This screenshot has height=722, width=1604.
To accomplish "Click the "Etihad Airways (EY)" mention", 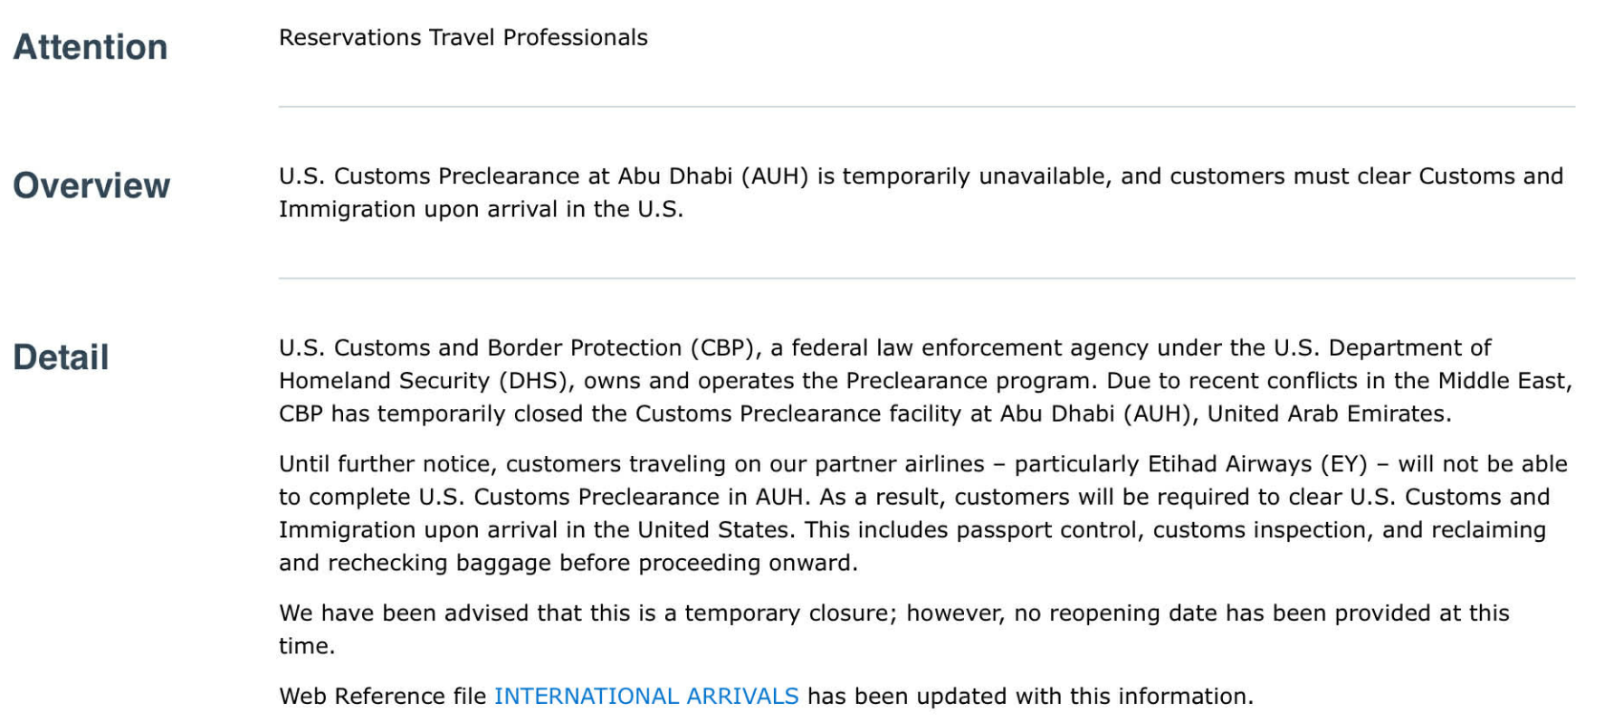I will click(1256, 464).
